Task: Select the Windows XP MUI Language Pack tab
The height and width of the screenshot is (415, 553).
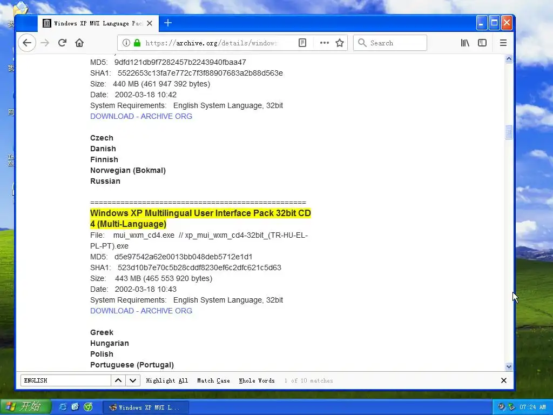Action: pyautogui.click(x=98, y=23)
